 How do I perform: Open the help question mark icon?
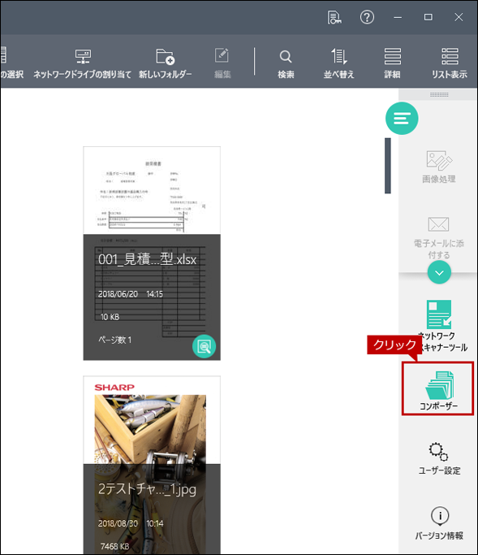click(367, 17)
